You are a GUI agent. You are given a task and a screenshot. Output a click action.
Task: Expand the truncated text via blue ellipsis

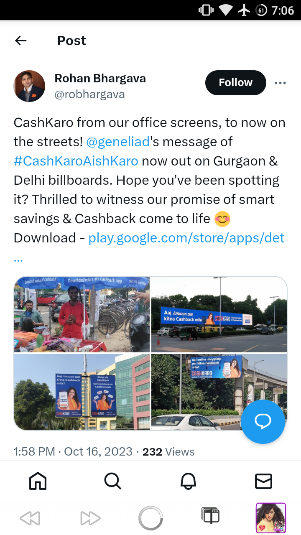18,259
